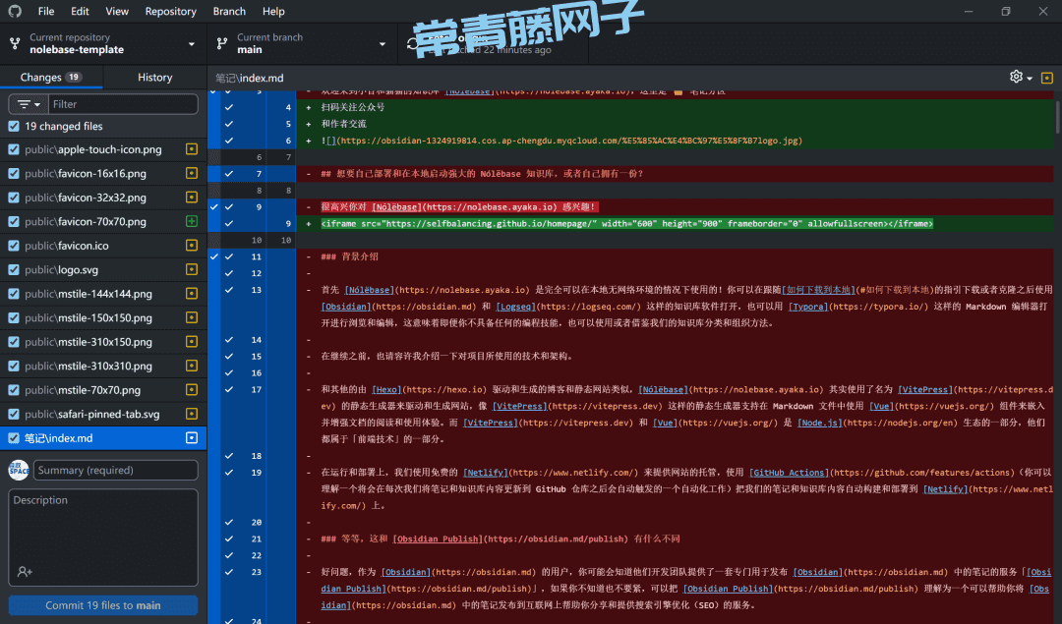The height and width of the screenshot is (624, 1062).
Task: Click the modified status icon for favicon-16x16.png
Action: pos(192,173)
